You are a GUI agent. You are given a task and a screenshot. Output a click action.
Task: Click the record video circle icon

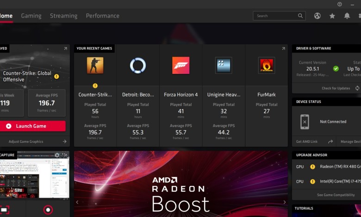point(48,210)
